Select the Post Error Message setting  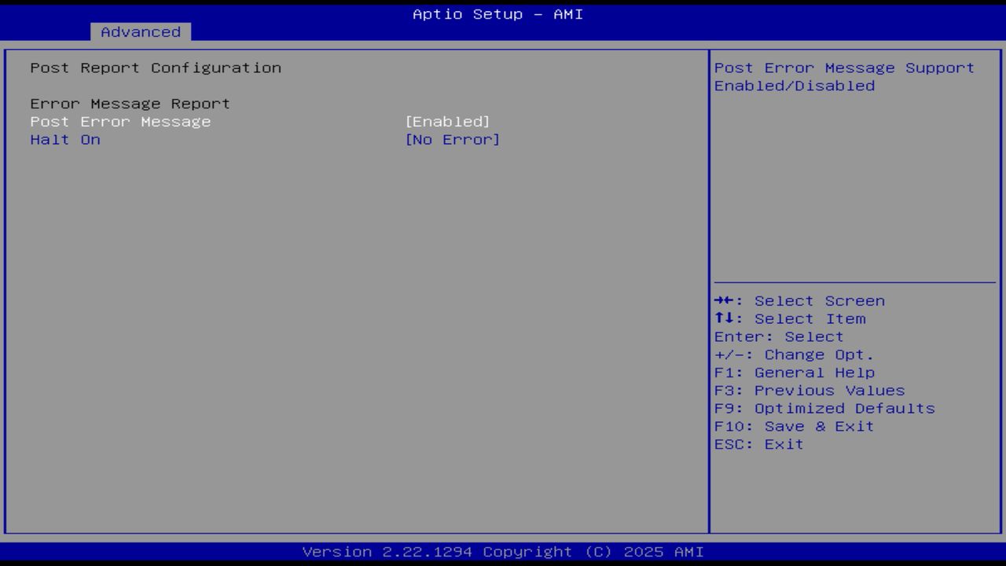tap(119, 121)
